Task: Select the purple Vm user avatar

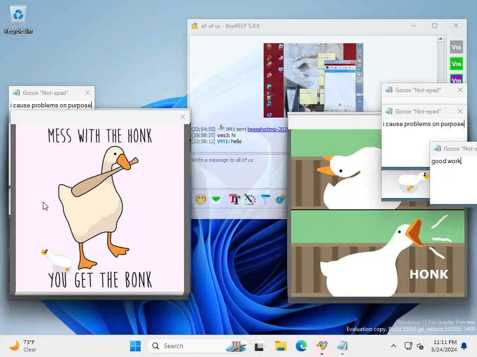Action: click(x=457, y=79)
